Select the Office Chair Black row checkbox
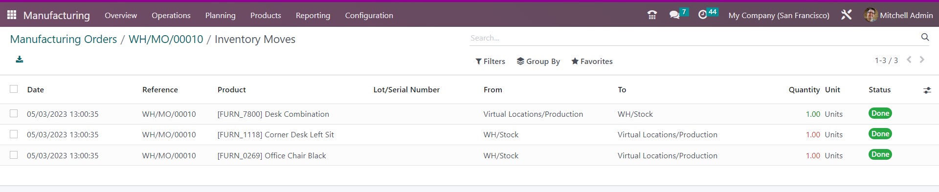This screenshot has height=192, width=939. 14,155
